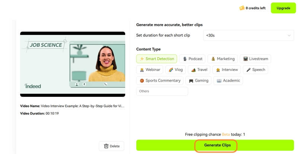
Task: Click the duration dropdown chevron arrow
Action: point(289,35)
